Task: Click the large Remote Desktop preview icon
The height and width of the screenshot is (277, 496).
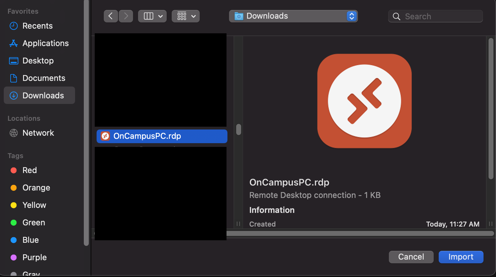Action: [365, 101]
